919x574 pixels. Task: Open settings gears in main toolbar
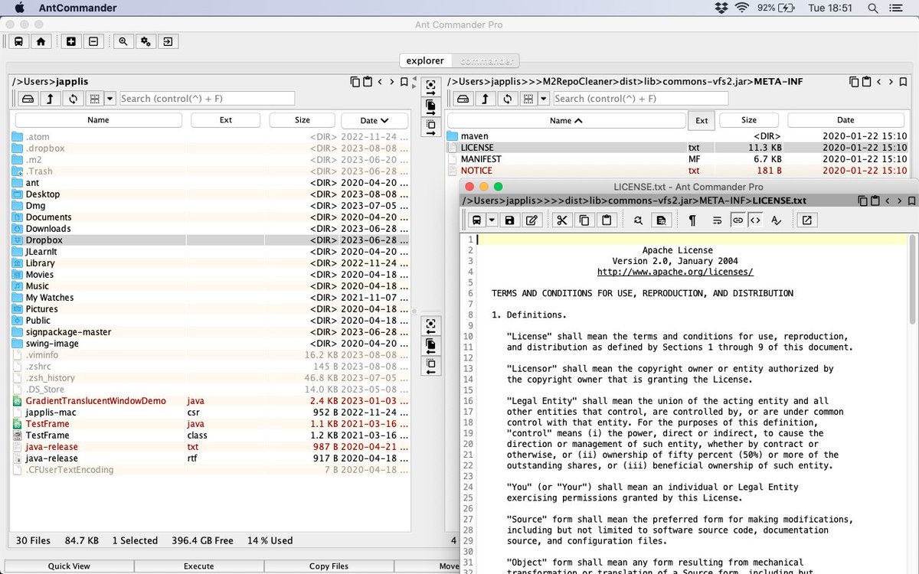coord(146,41)
